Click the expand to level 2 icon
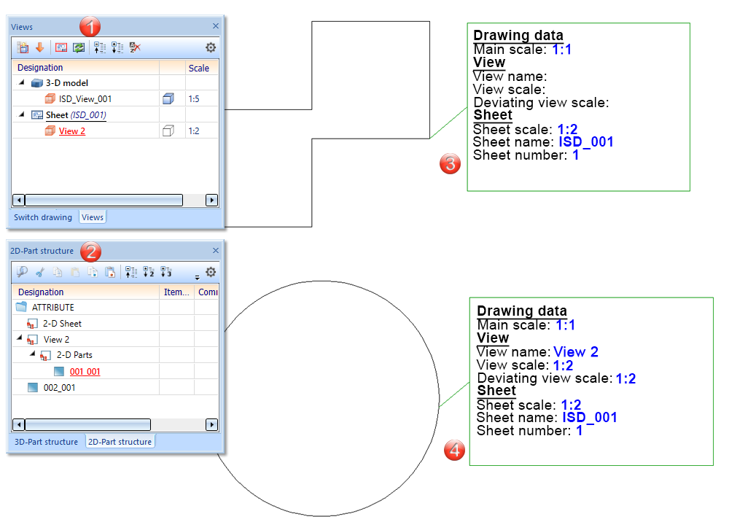 149,272
